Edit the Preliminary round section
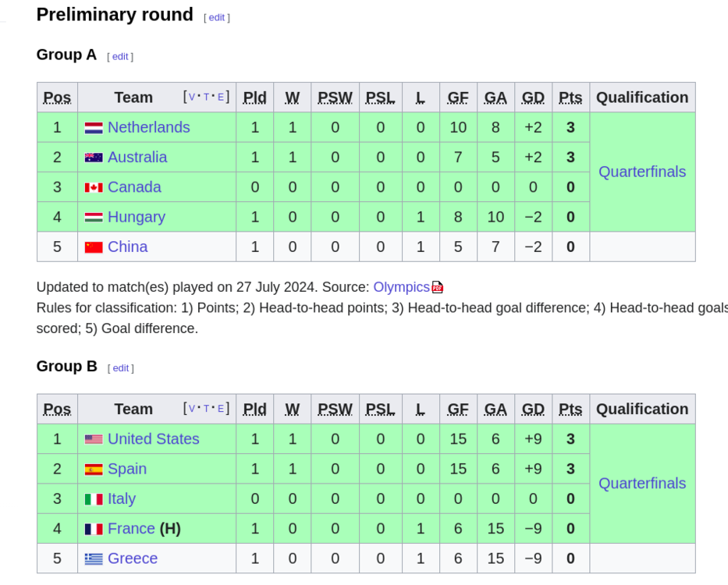The width and height of the screenshot is (728, 585). pyautogui.click(x=217, y=17)
